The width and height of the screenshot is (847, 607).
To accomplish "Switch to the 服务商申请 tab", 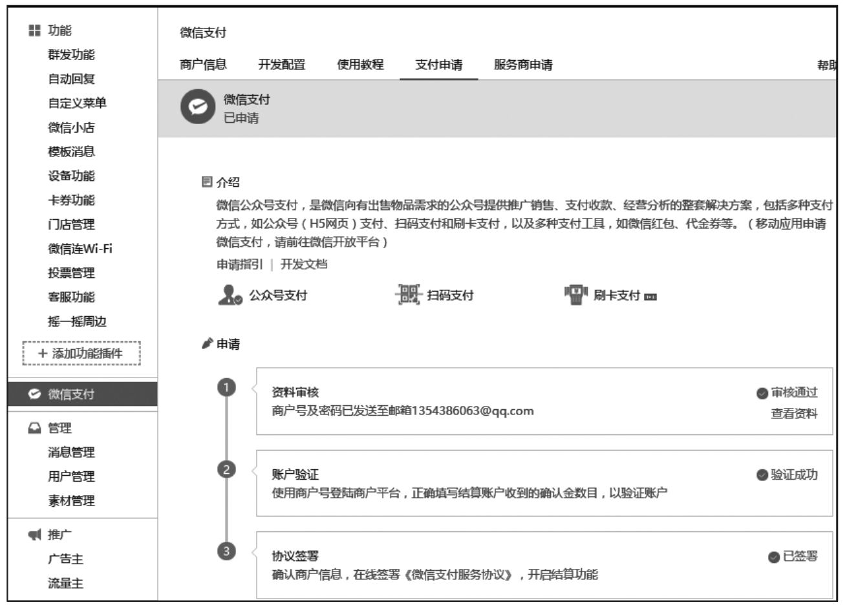I will point(523,64).
